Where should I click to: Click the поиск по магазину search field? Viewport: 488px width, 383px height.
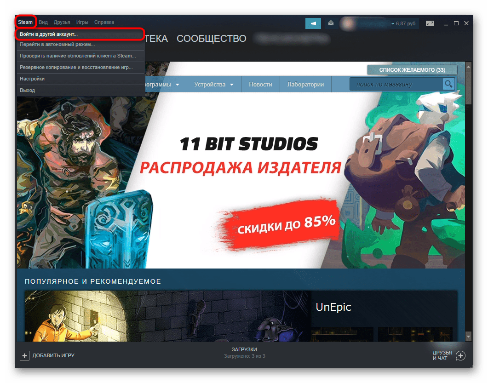tap(396, 84)
